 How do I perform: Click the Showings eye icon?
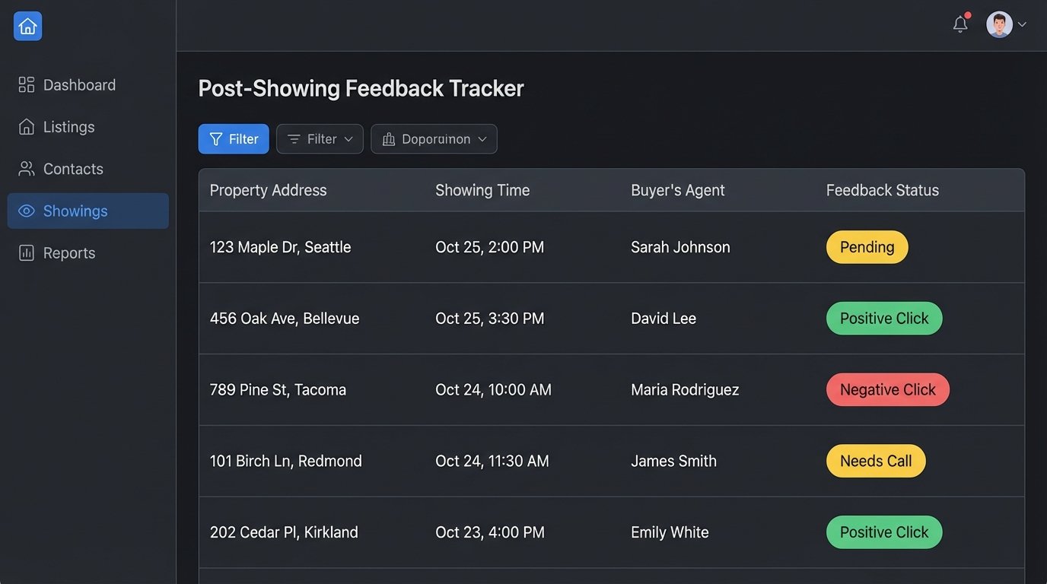pos(27,211)
